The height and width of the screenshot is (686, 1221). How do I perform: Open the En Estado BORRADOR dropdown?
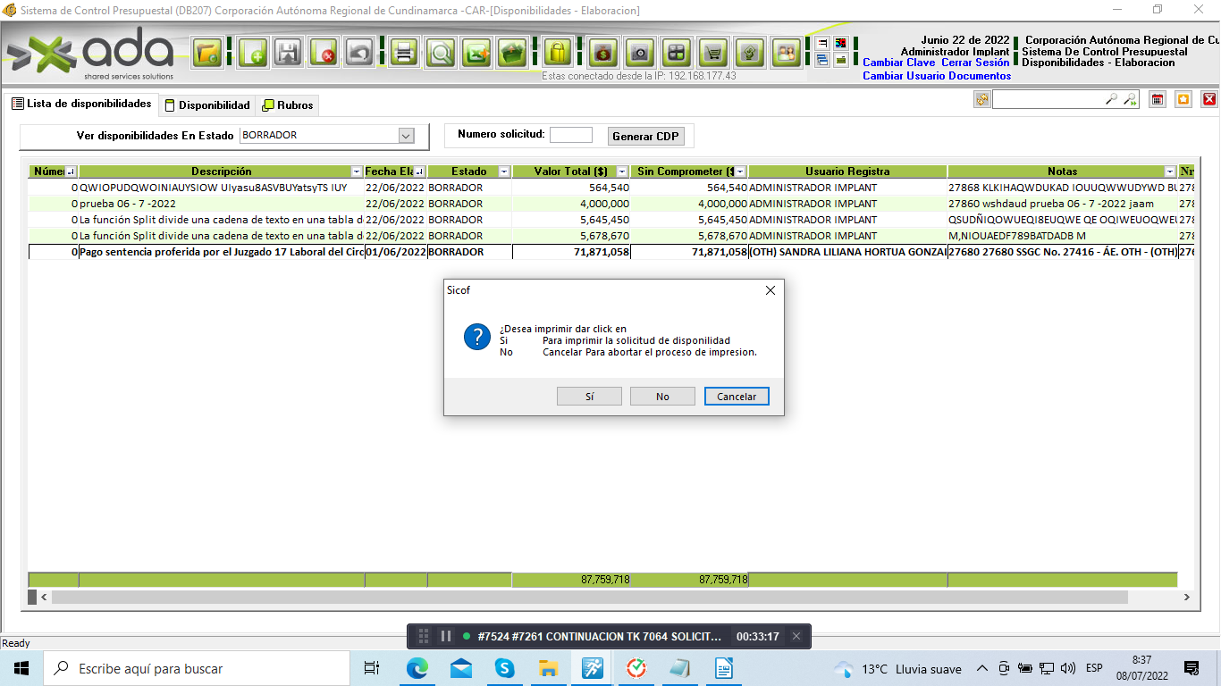pos(406,136)
